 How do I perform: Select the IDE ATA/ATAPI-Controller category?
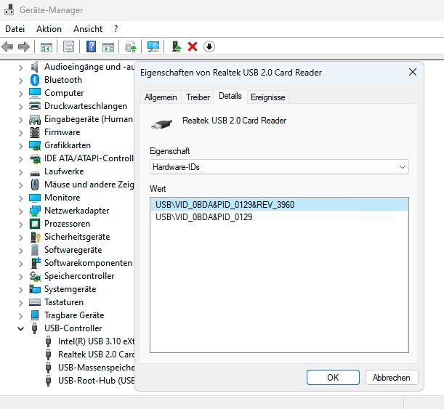coord(89,158)
